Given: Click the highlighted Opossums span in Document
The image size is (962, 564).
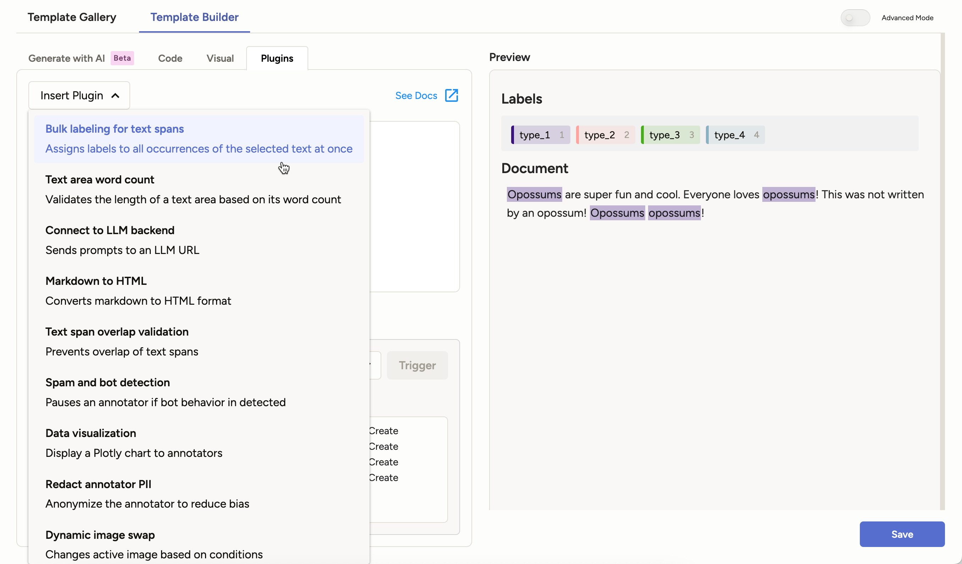Looking at the screenshot, I should click(x=534, y=194).
